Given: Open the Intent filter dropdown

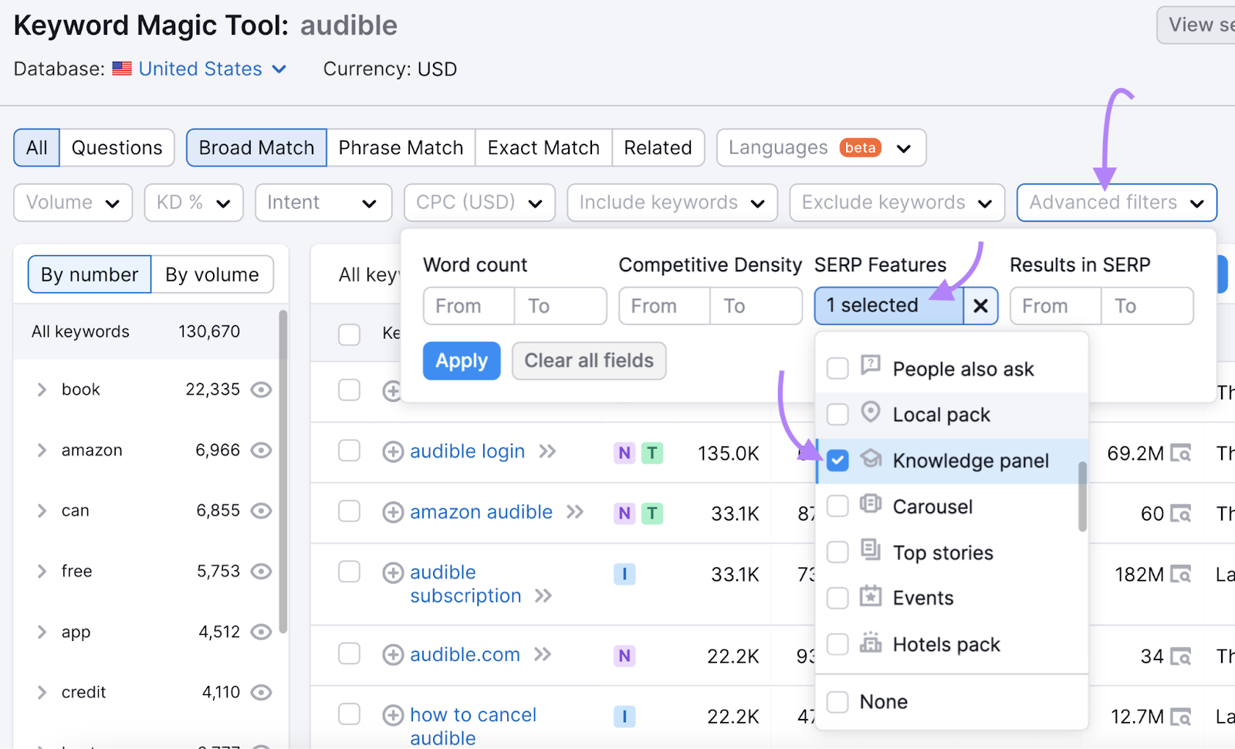Looking at the screenshot, I should coord(323,202).
